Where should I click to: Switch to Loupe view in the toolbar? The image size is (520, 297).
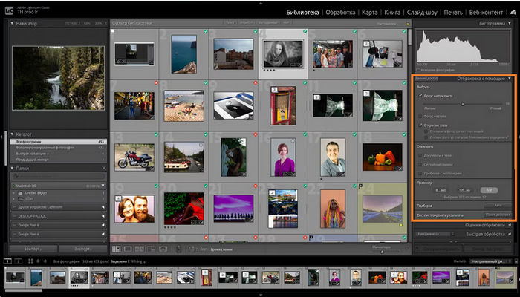click(127, 249)
